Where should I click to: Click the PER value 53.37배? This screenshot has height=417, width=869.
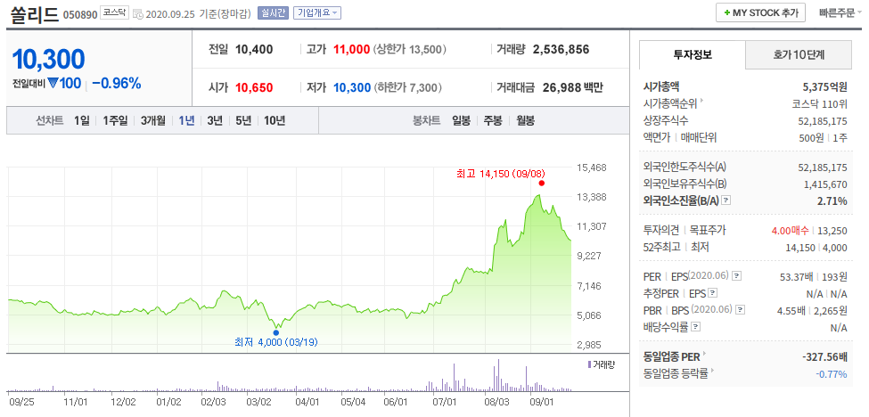point(797,276)
